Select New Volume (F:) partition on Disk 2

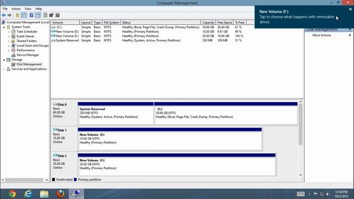pos(176,165)
